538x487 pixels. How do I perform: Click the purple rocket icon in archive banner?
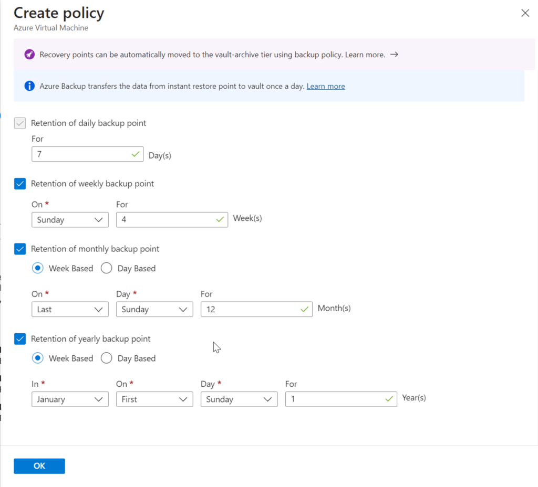pos(29,55)
